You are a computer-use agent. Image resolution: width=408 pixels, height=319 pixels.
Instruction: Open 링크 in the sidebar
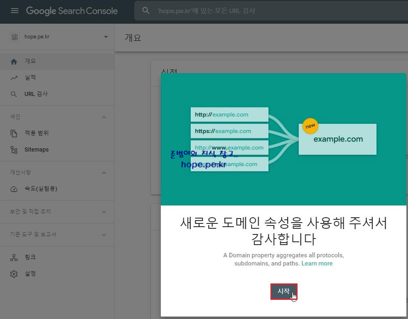57,257
